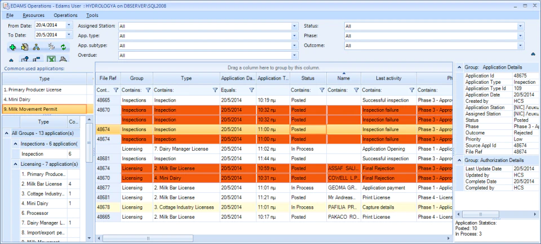Sort by the Status column header
The height and width of the screenshot is (244, 541).
click(308, 78)
